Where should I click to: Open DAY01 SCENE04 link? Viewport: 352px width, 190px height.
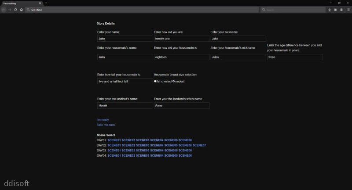point(157,140)
